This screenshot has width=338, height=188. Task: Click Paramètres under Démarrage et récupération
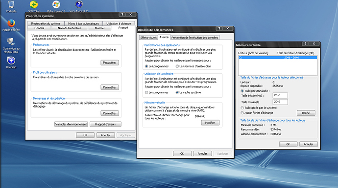(x=110, y=113)
